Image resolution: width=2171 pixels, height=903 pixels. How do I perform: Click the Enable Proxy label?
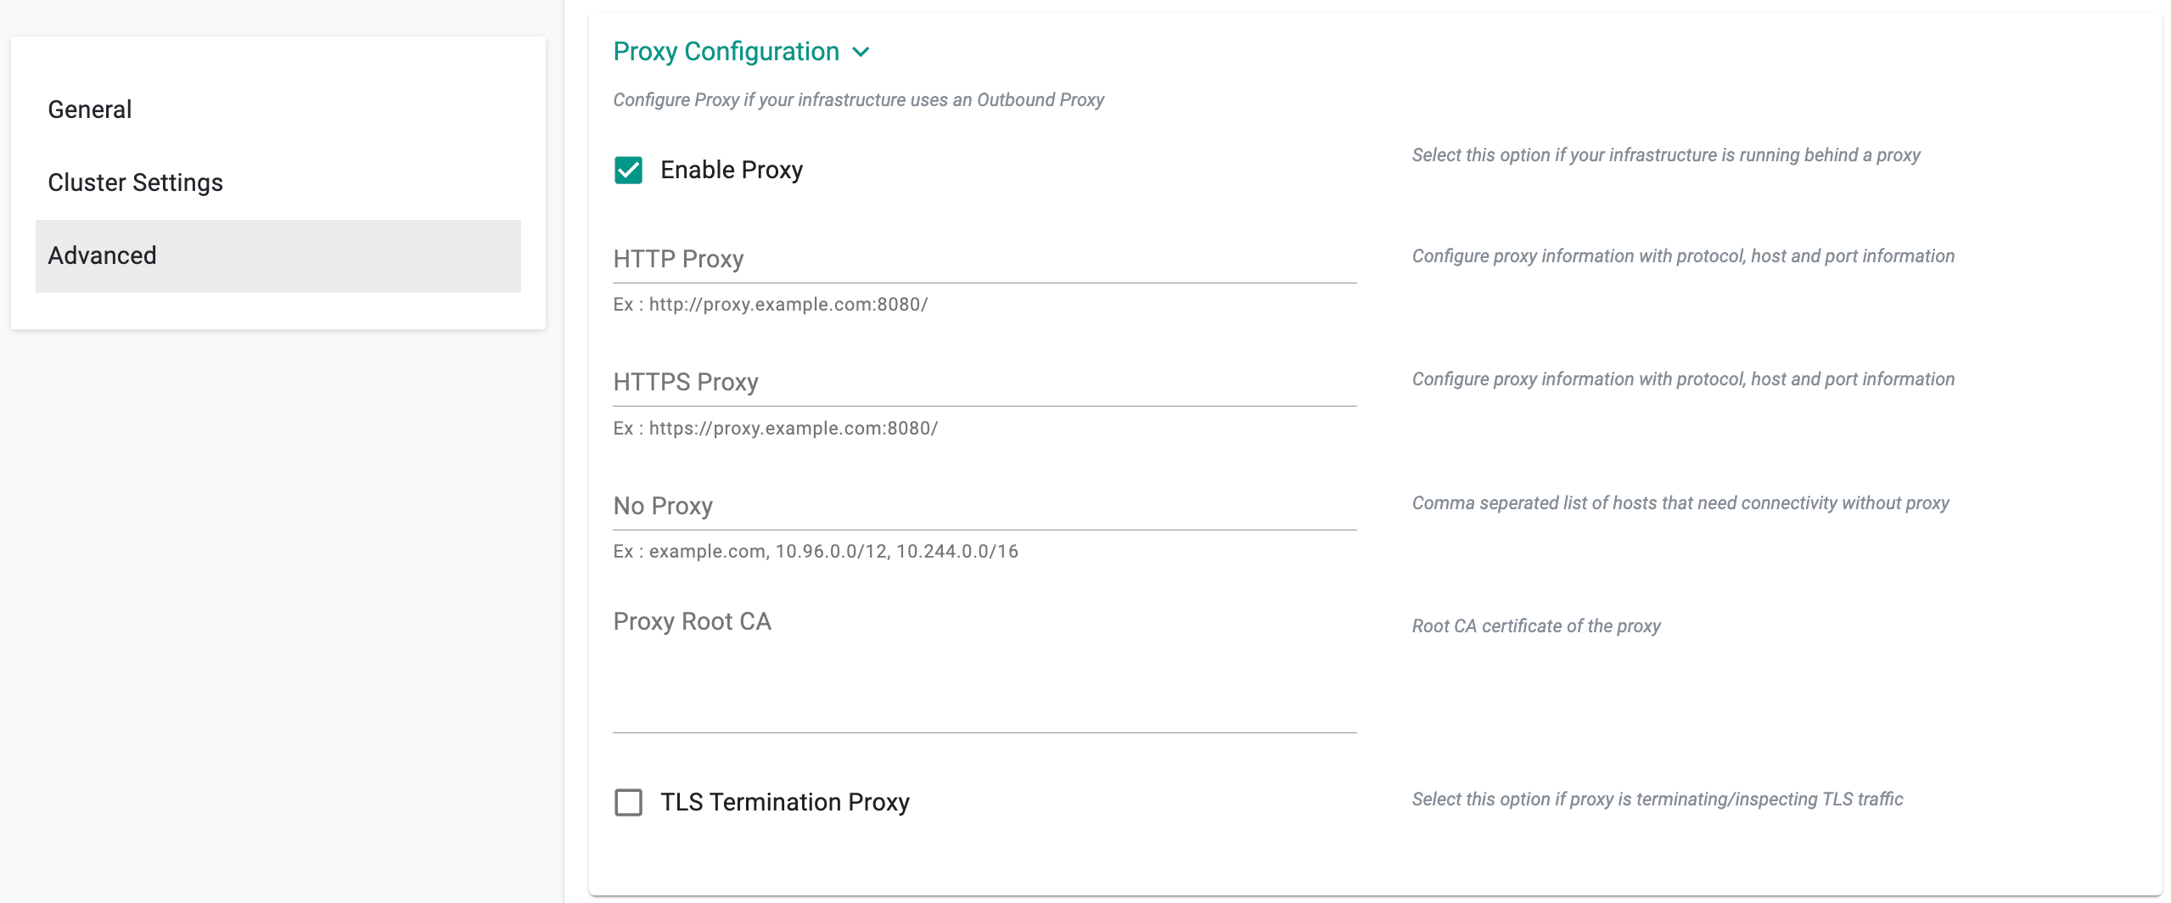[732, 170]
